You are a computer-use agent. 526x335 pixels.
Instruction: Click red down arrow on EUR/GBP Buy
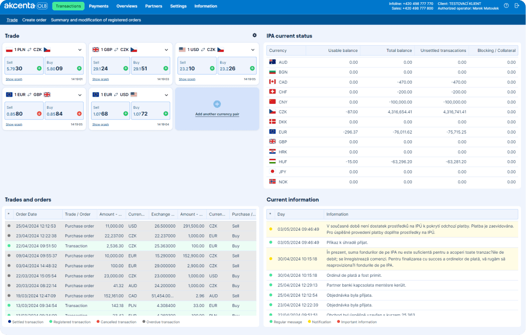79,114
